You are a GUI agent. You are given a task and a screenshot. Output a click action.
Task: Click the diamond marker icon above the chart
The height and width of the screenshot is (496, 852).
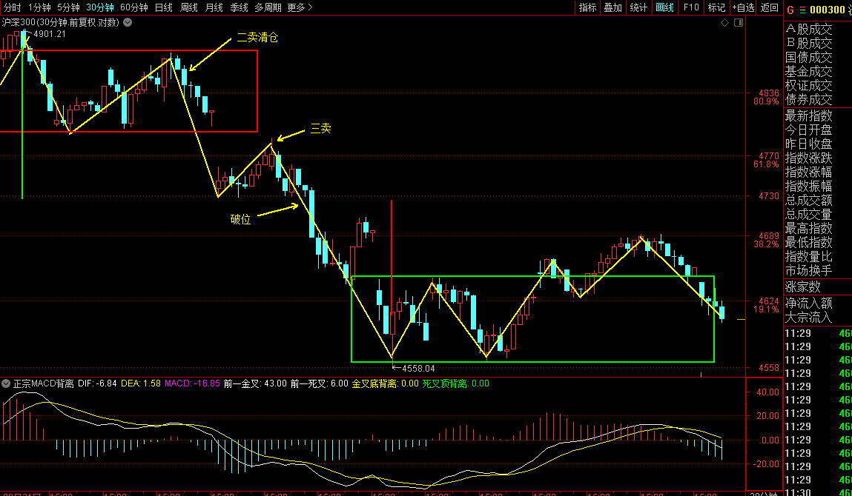click(724, 23)
